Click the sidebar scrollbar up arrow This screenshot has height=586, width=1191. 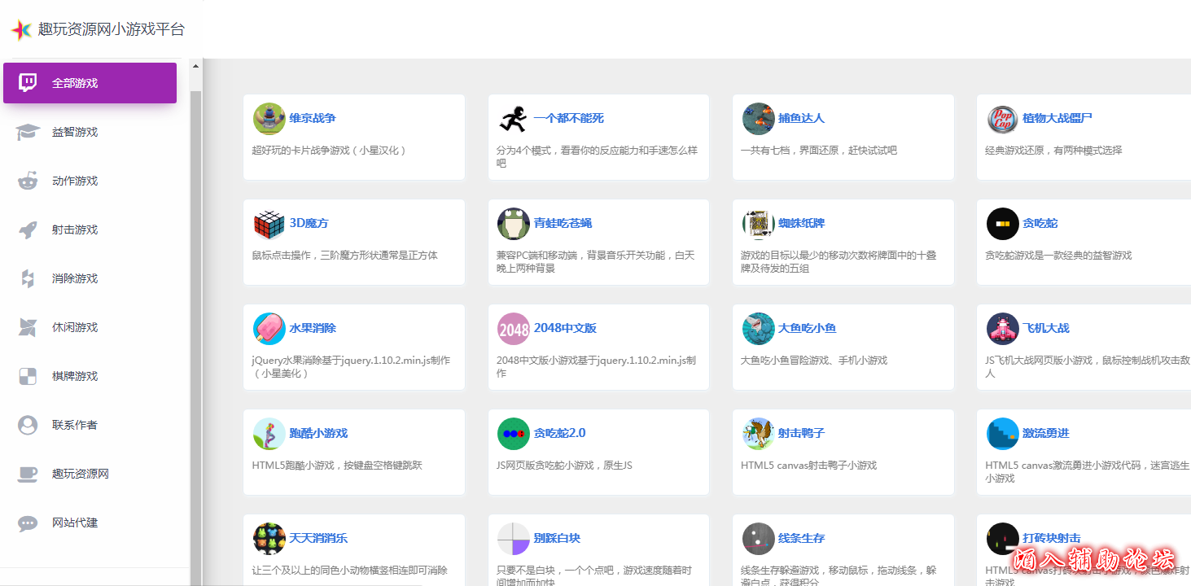(195, 66)
